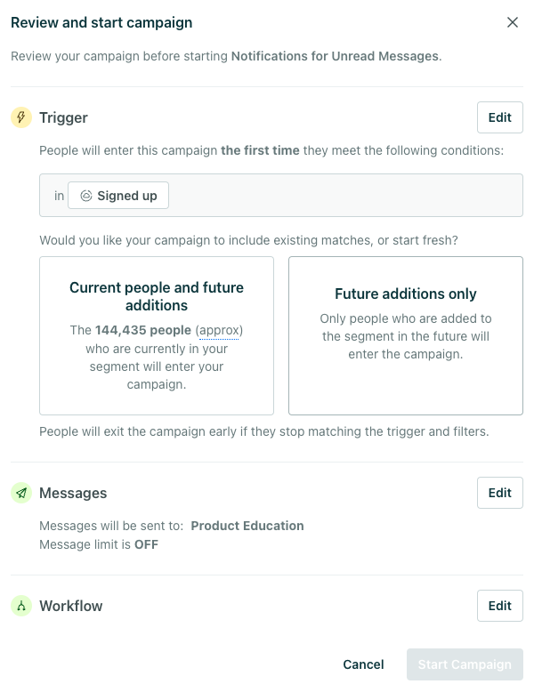Image resolution: width=534 pixels, height=692 pixels.
Task: Choose Future additions only option
Action: coord(406,335)
